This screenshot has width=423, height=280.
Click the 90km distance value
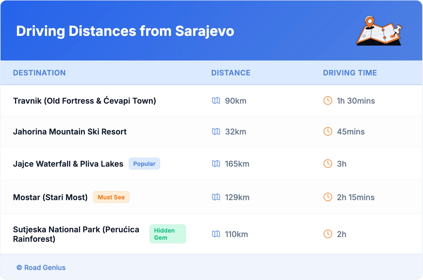(235, 101)
